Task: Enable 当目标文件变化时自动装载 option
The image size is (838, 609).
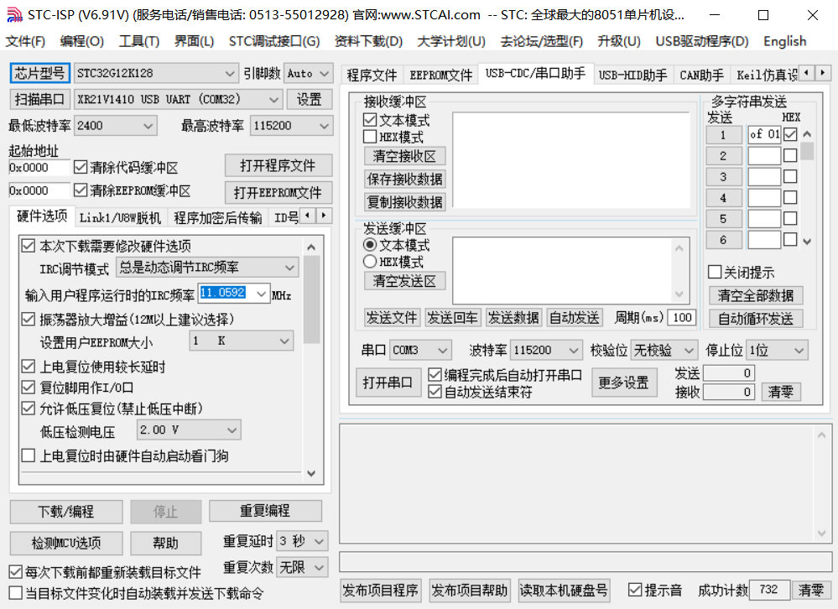Action: [x=16, y=593]
